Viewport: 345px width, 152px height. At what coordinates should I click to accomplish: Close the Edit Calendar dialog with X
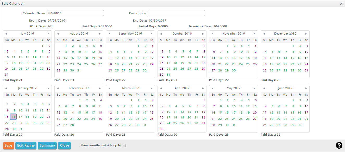341,4
